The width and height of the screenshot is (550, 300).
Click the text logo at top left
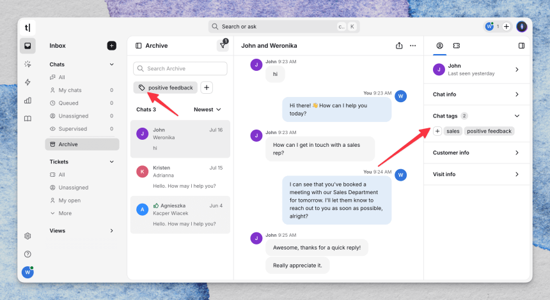point(27,27)
